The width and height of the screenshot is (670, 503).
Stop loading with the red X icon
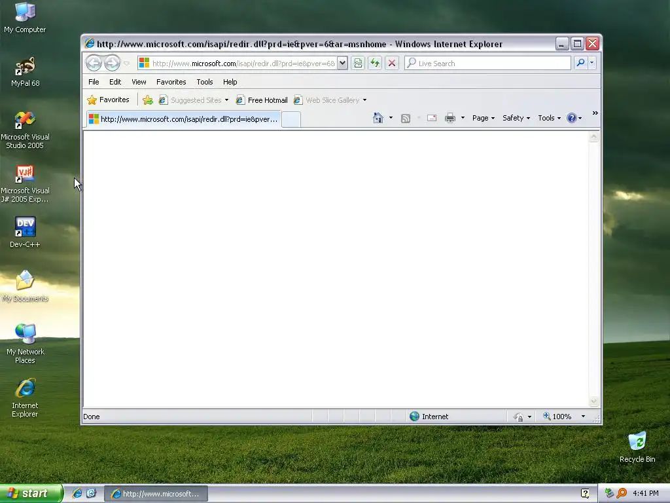(x=392, y=64)
